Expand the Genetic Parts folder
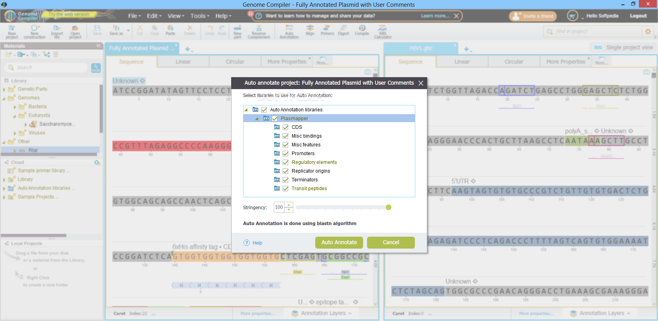Screen dimensions: 658x321 tap(4, 89)
